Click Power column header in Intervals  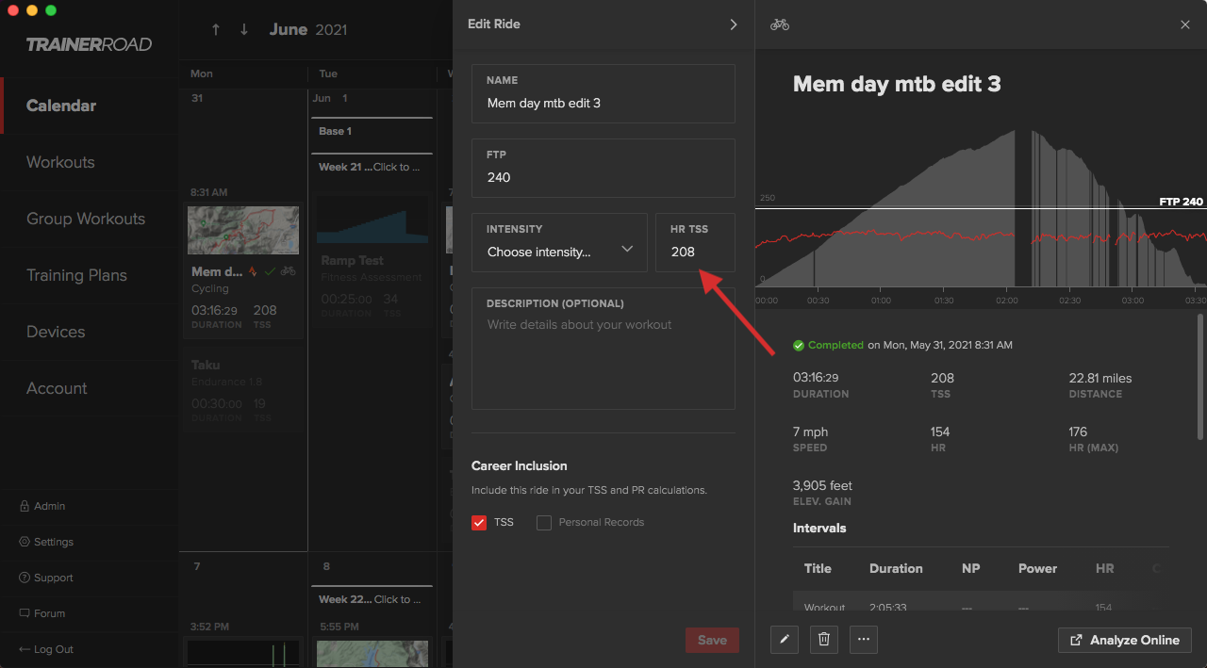pyautogui.click(x=1038, y=568)
